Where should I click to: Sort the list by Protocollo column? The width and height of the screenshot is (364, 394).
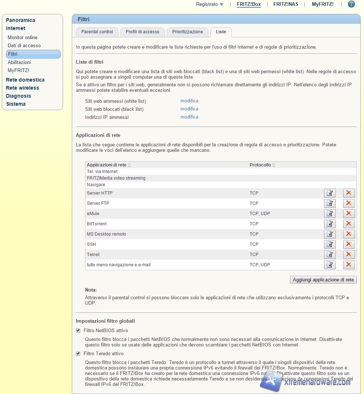(262, 165)
